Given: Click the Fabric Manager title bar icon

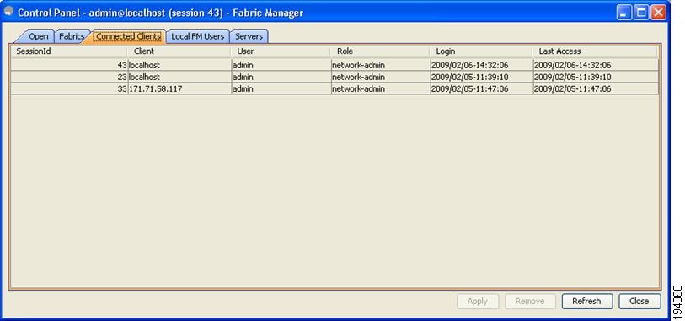Looking at the screenshot, I should (8, 11).
